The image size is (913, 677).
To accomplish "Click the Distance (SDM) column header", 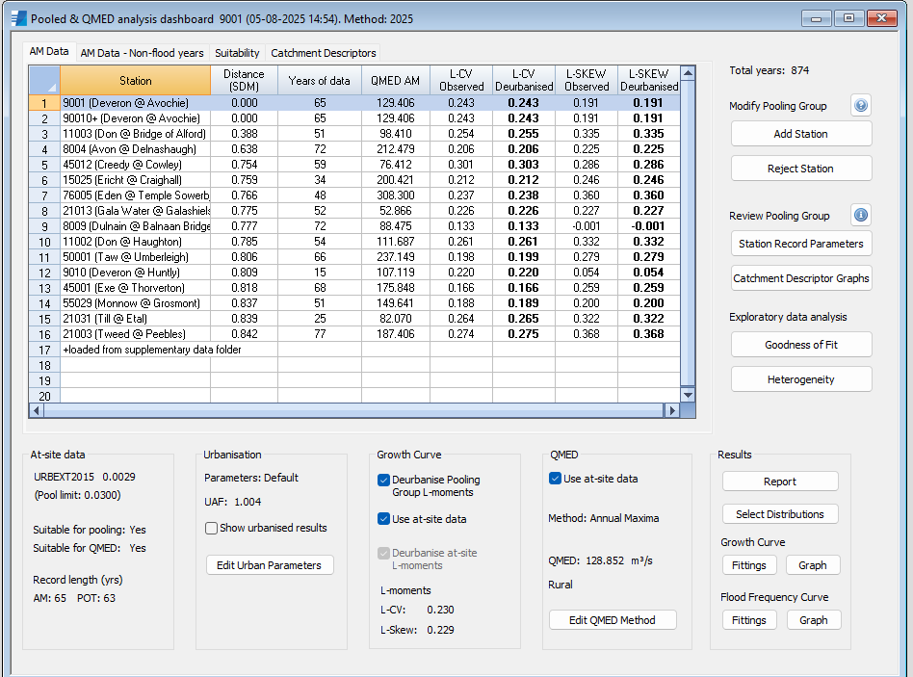I will click(244, 80).
